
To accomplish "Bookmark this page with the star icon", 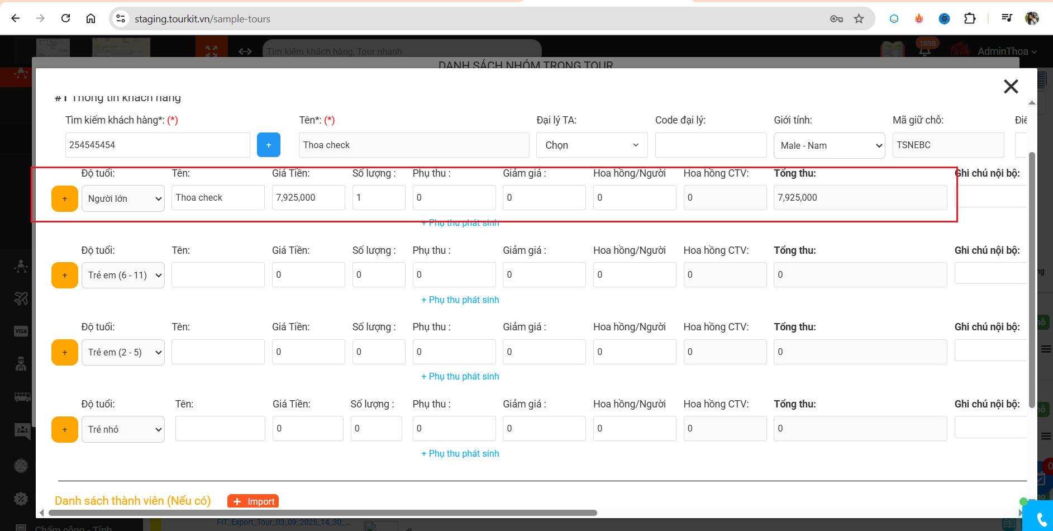I will [859, 19].
